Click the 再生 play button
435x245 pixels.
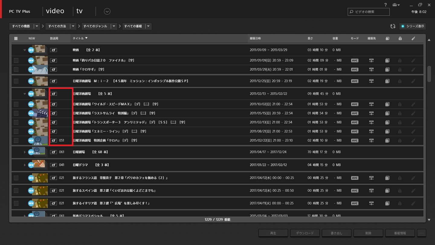tap(273, 233)
